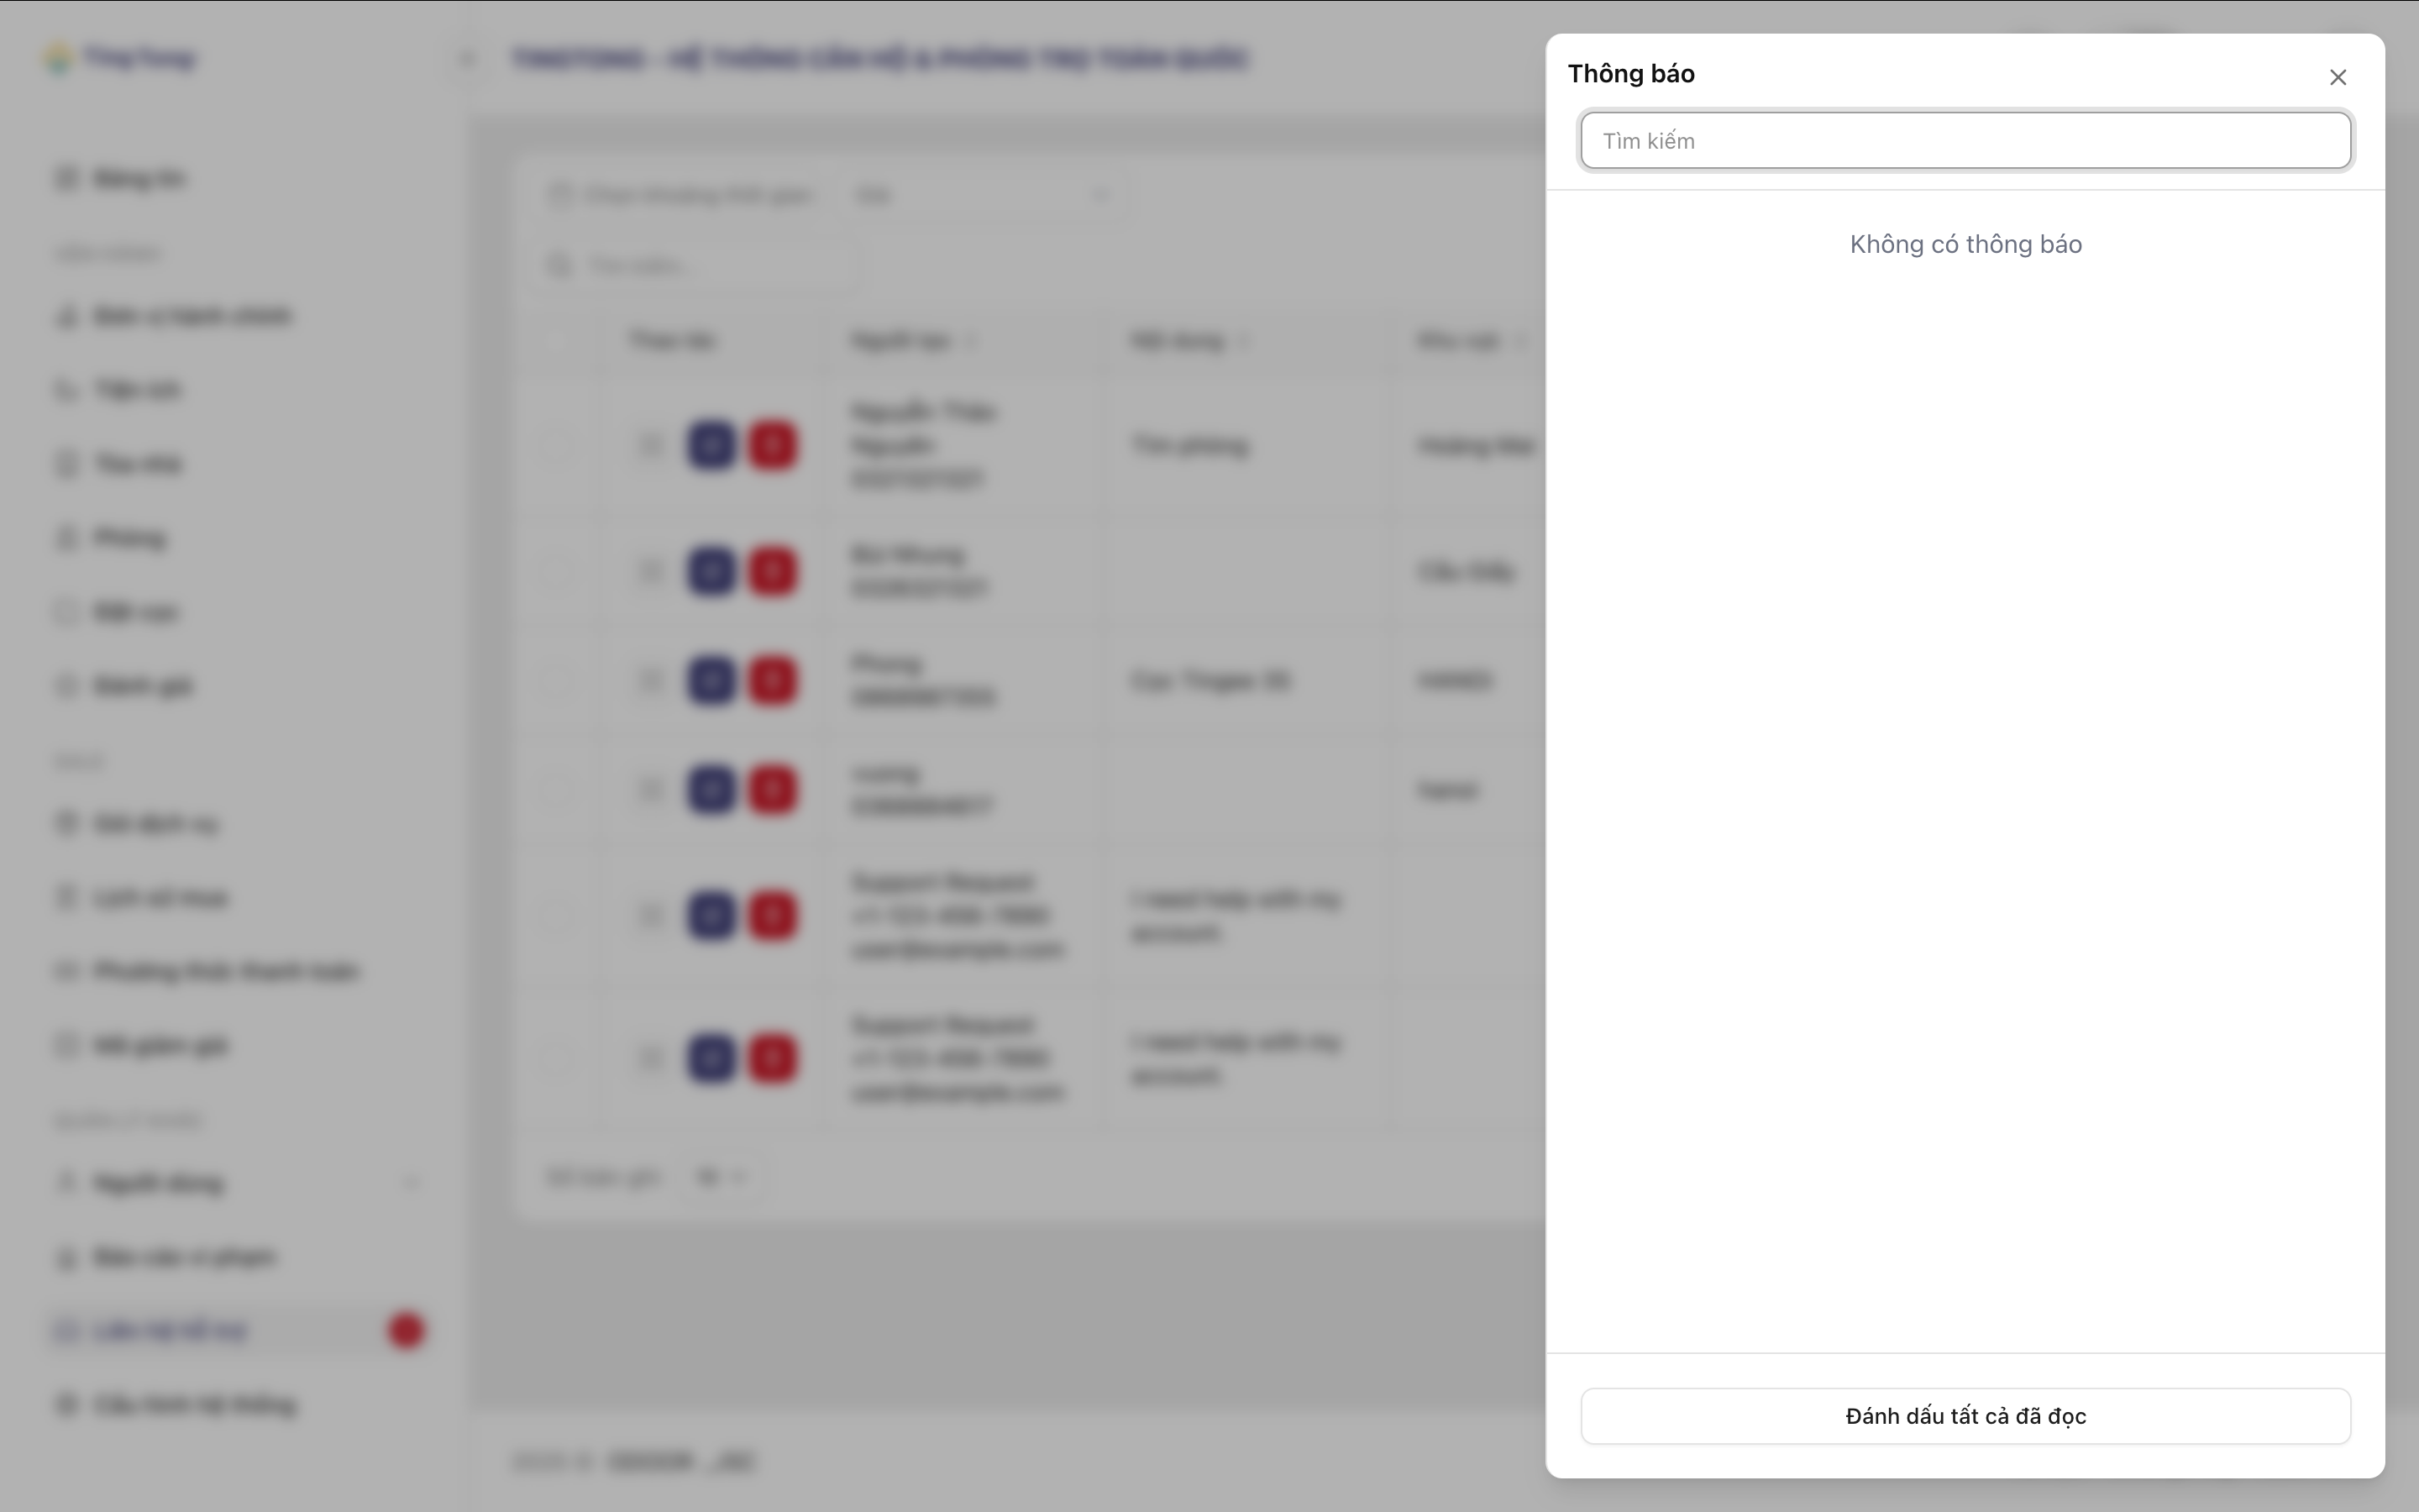The image size is (2419, 1512).
Task: Click red delete icon for Cao Trọng row
Action: coord(772,681)
